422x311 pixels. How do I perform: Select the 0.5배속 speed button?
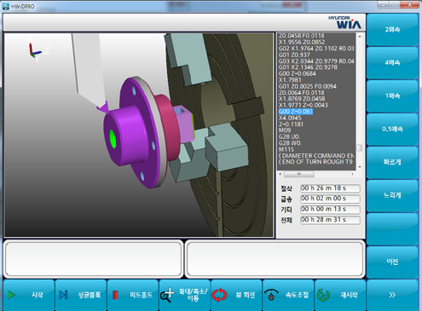coord(392,130)
